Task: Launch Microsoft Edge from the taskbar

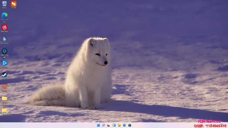Action: click(x=125, y=125)
